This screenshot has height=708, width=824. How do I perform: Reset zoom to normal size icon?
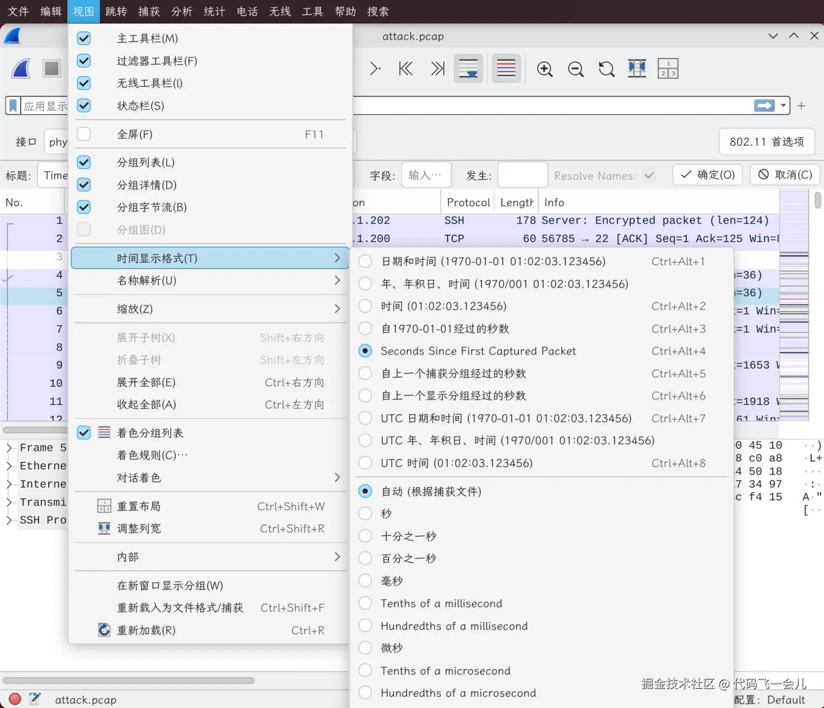(607, 69)
